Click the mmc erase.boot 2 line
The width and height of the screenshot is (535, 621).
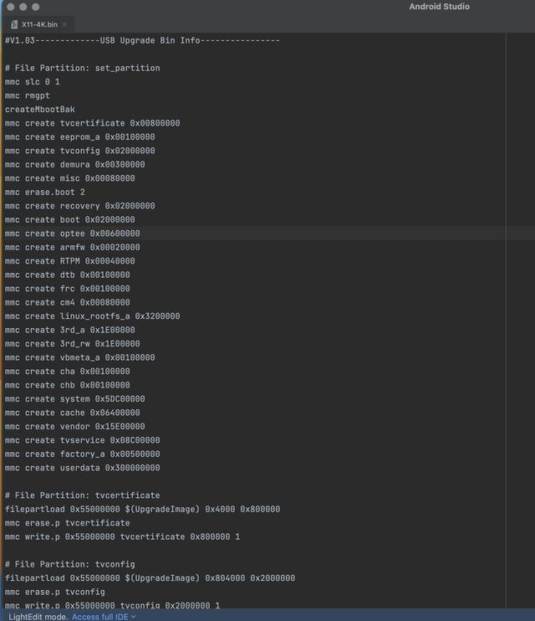[x=44, y=192]
